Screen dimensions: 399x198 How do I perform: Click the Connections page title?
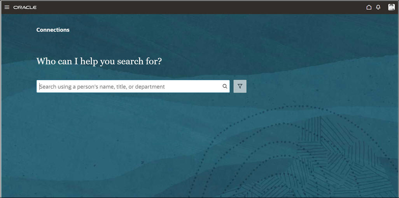coord(53,30)
